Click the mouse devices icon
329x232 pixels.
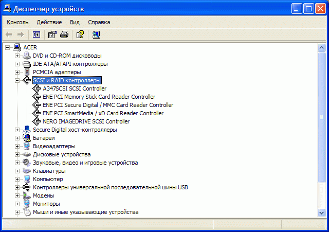[27, 212]
